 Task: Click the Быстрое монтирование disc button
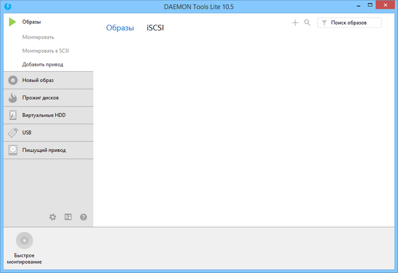tap(25, 241)
